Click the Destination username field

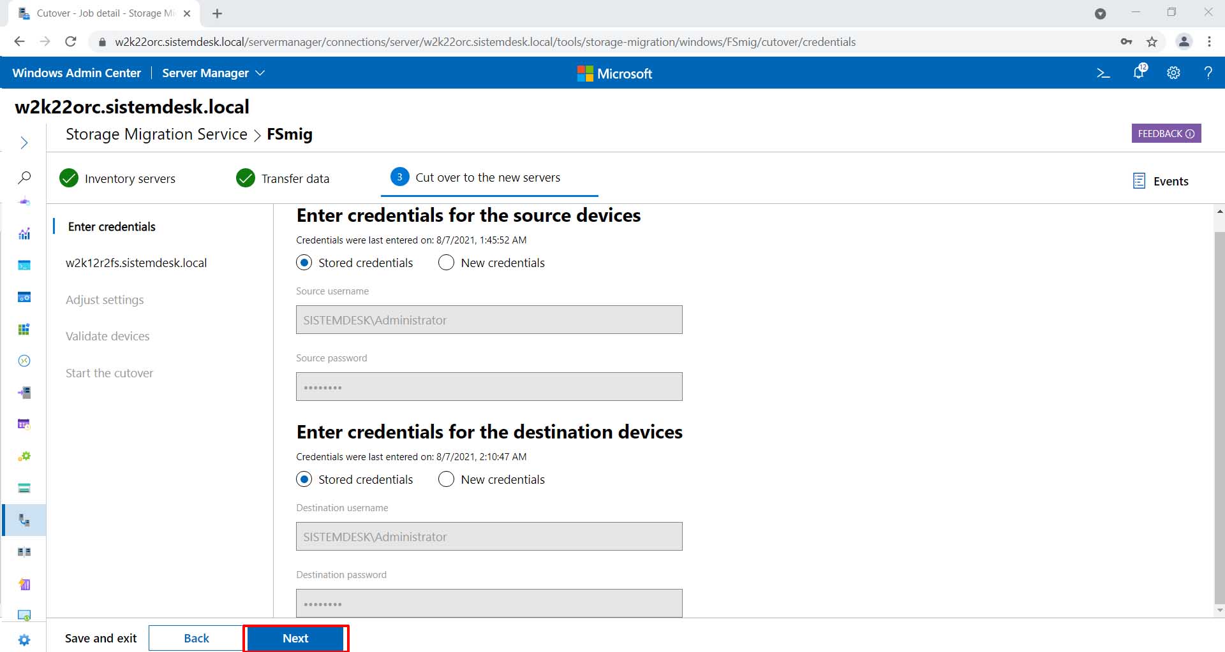tap(489, 537)
